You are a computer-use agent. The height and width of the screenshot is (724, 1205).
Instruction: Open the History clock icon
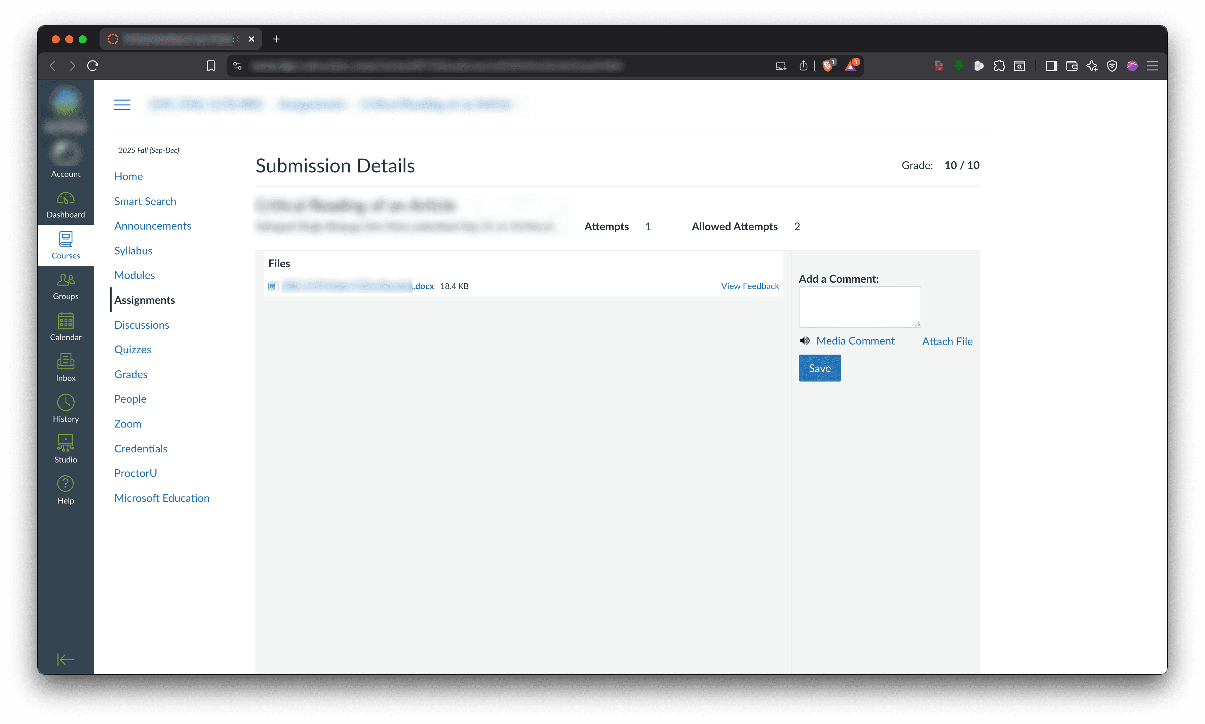tap(65, 408)
